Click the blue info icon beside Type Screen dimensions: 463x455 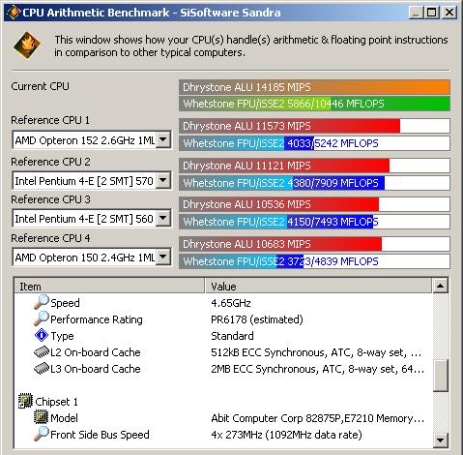42,335
